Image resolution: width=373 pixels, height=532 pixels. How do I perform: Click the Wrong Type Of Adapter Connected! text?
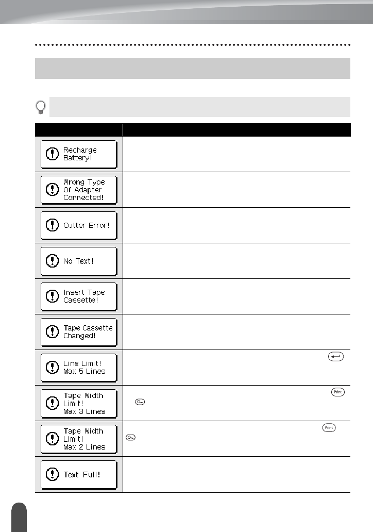coord(84,190)
